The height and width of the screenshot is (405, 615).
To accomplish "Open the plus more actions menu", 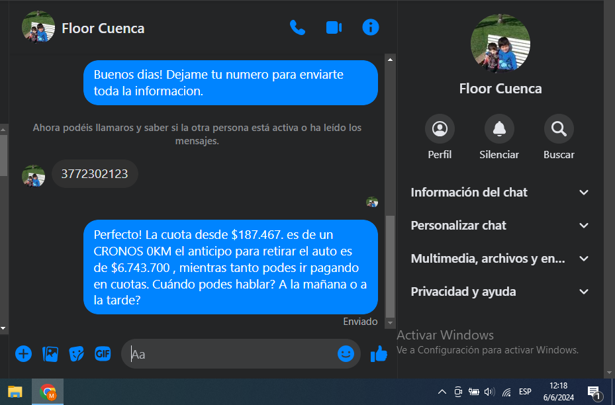I will click(23, 354).
